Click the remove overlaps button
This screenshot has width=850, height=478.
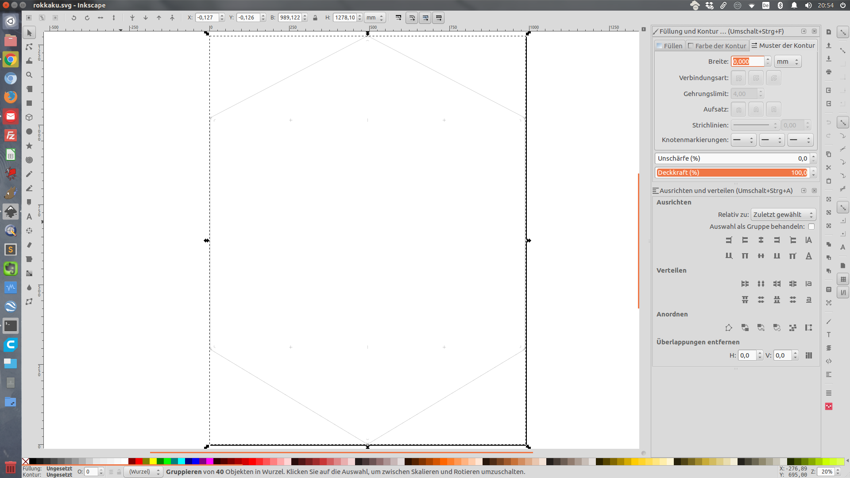809,355
